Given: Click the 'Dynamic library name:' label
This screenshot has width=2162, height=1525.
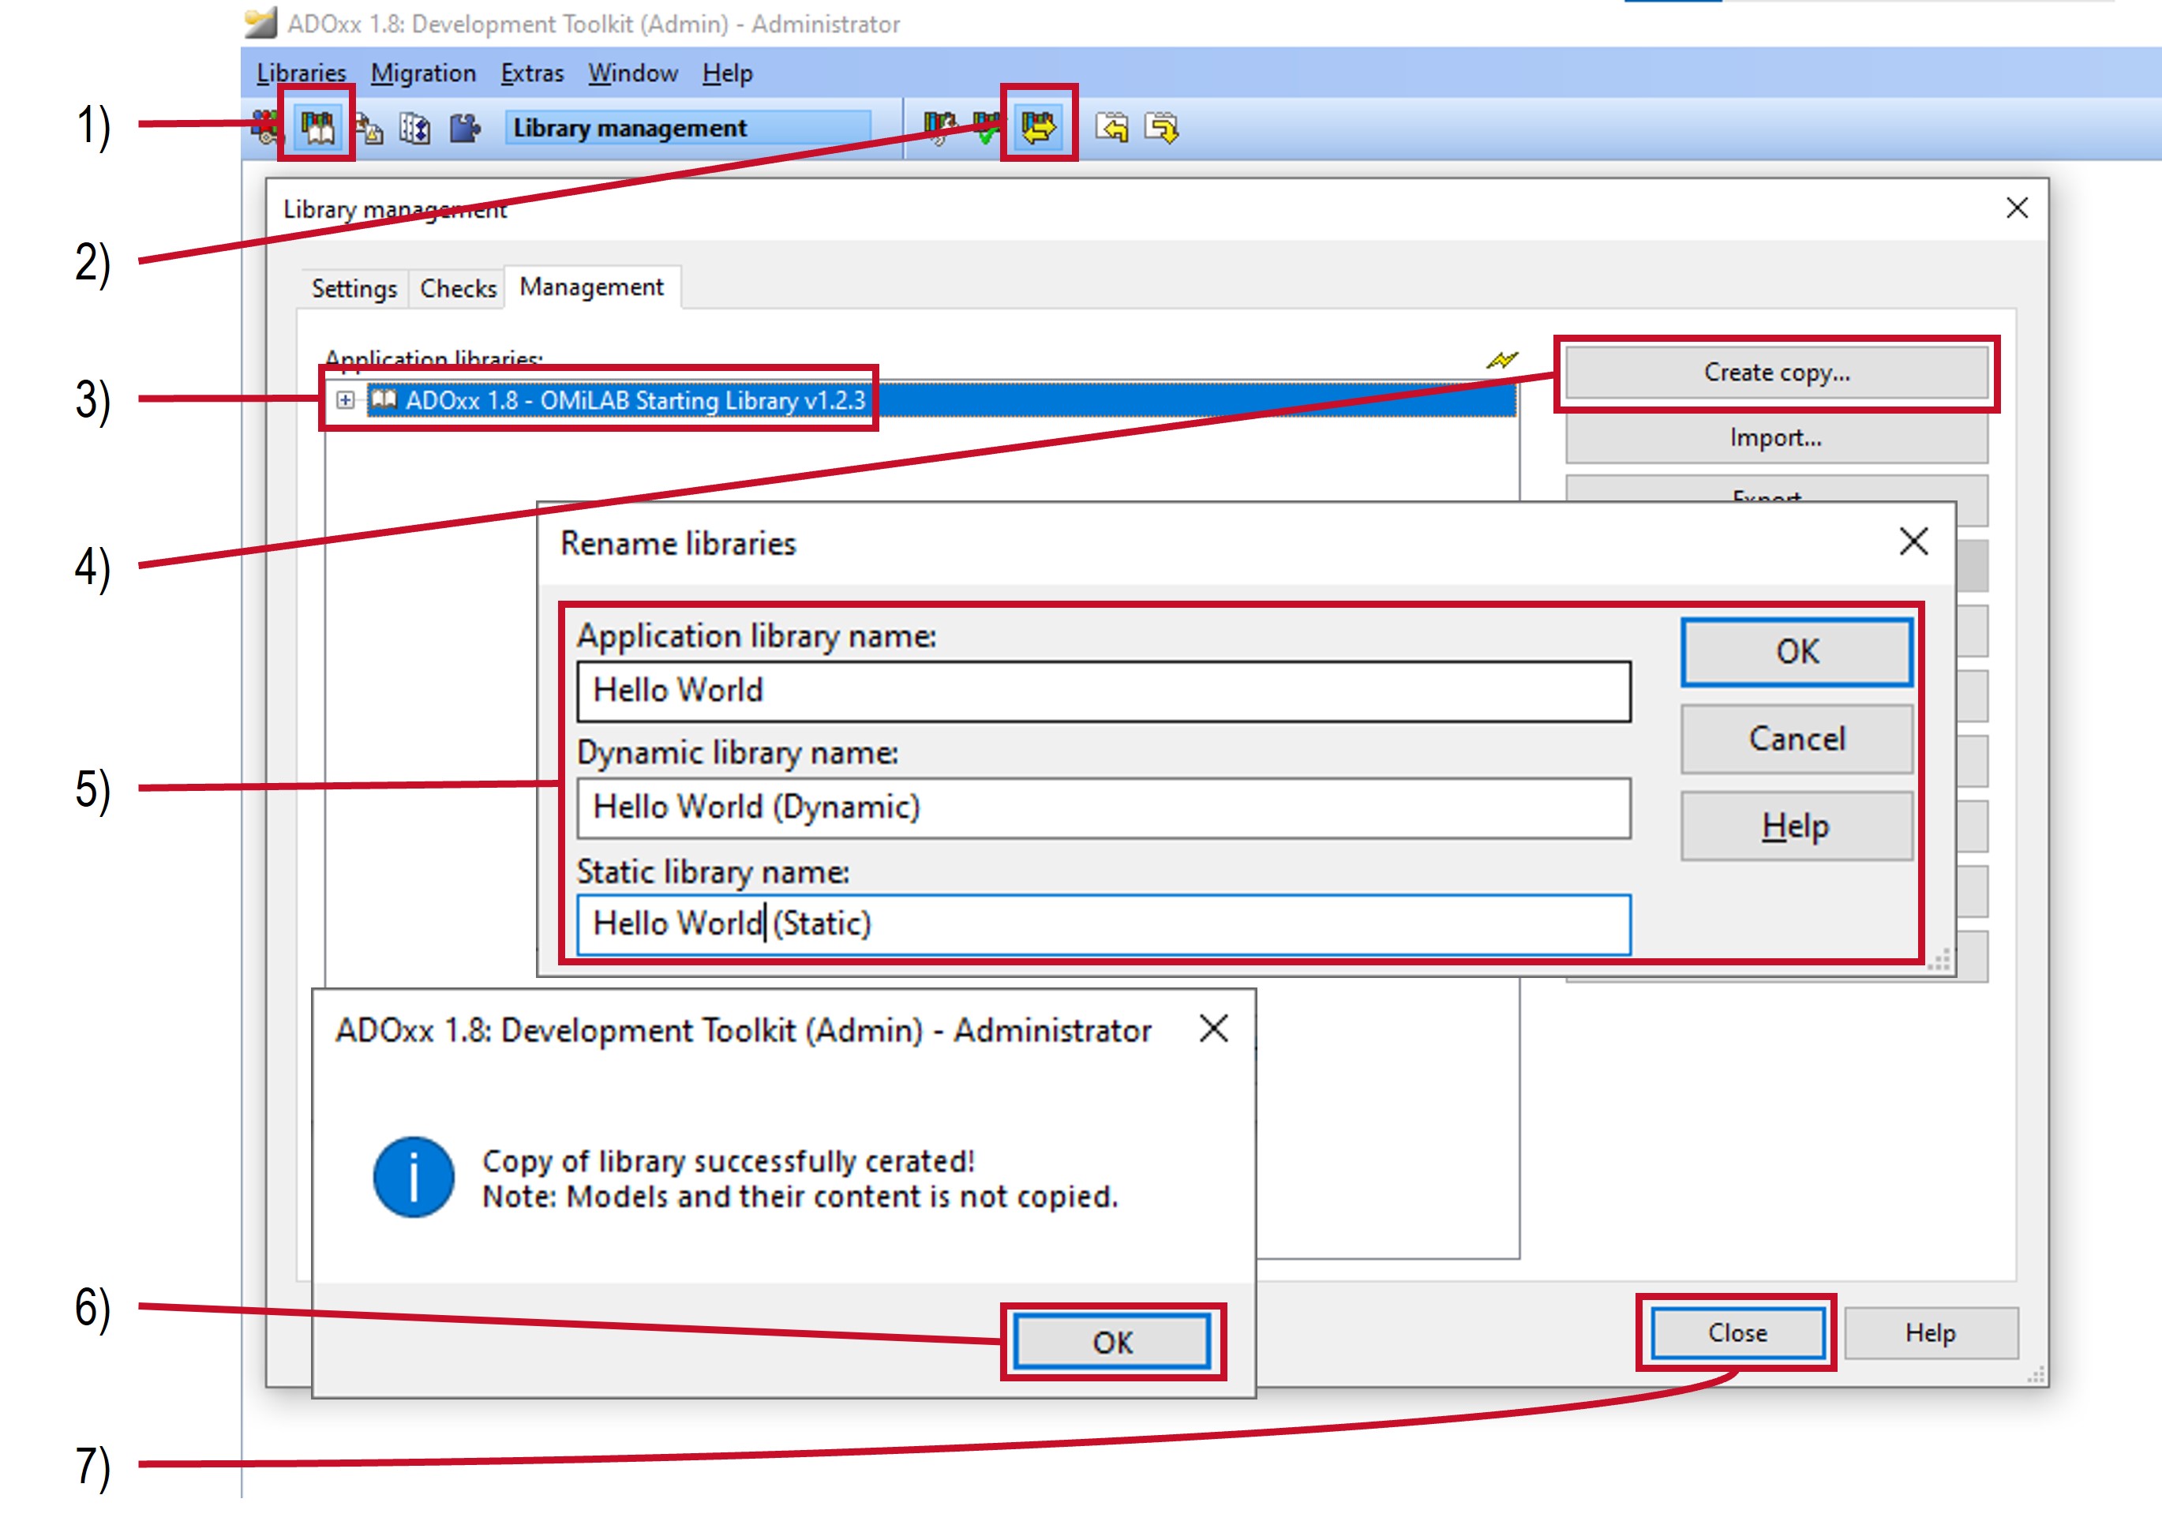Looking at the screenshot, I should (x=737, y=753).
